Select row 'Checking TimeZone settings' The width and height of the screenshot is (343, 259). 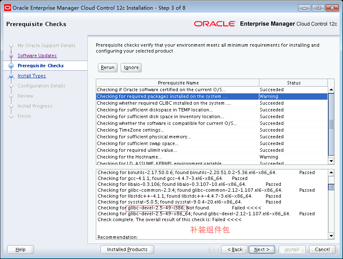point(212,130)
